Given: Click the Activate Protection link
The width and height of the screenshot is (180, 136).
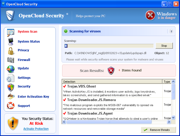Looking at the screenshot, I should pos(36,129).
